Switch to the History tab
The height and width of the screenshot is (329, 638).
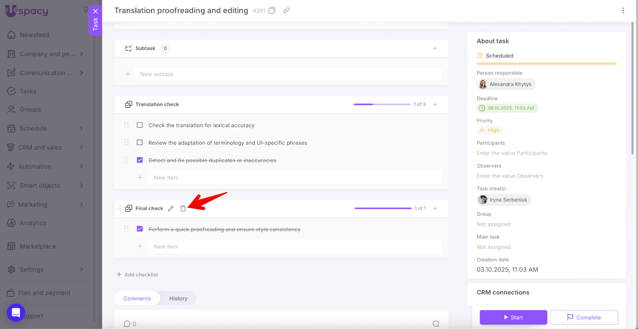click(x=178, y=299)
